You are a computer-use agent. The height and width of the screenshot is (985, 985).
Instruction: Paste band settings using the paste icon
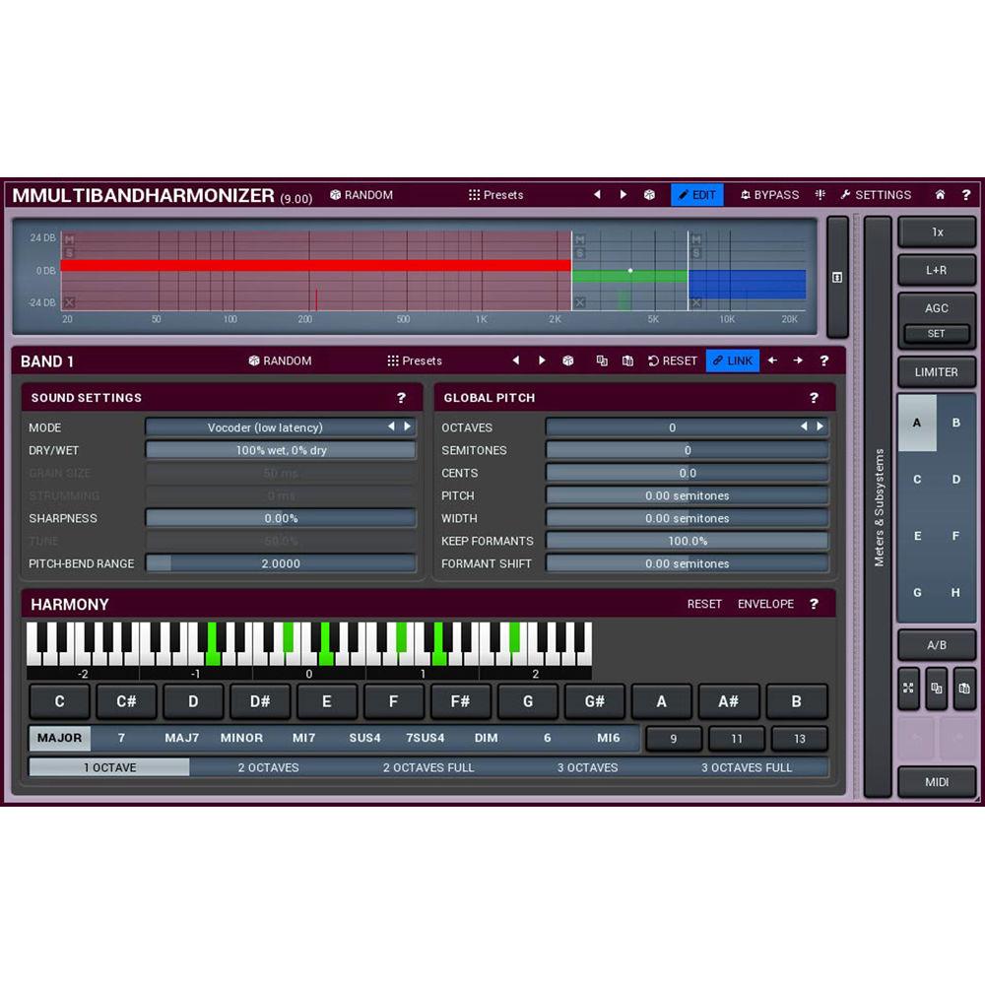coord(627,361)
